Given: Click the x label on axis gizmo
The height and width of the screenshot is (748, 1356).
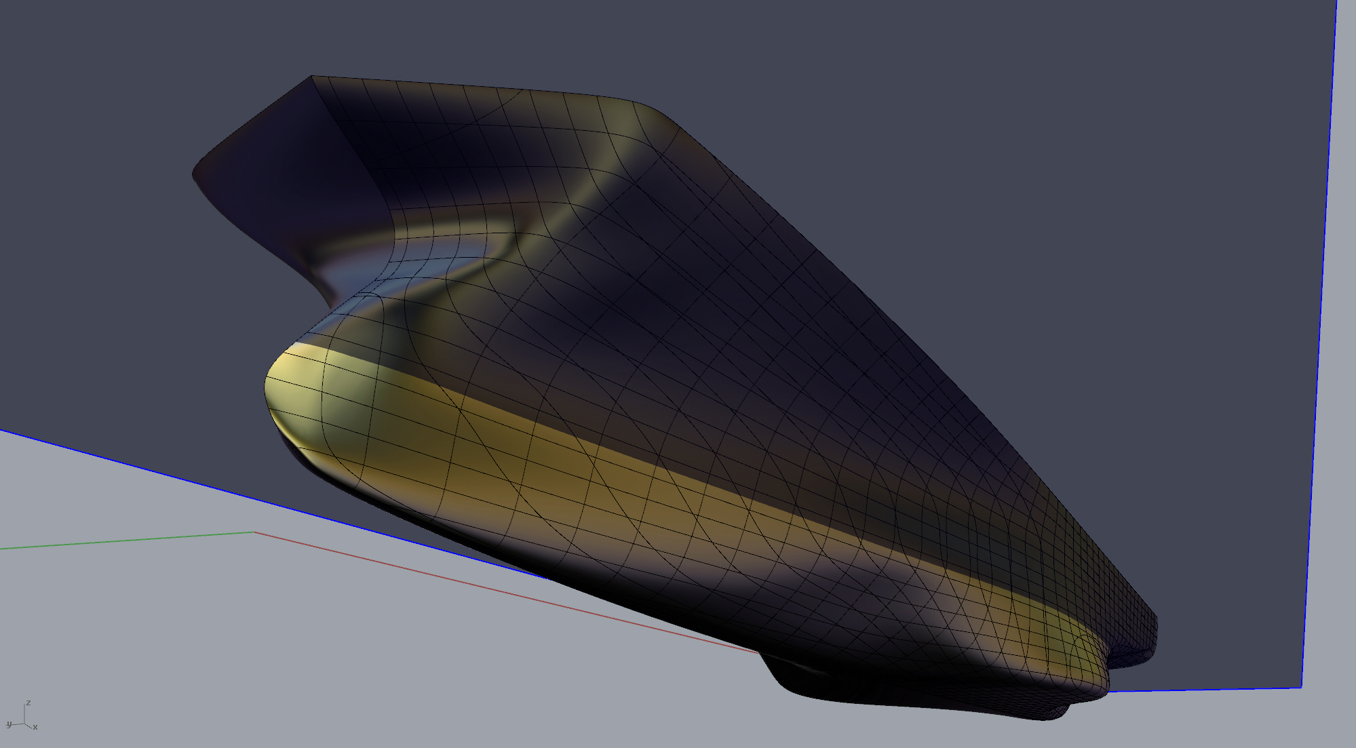Looking at the screenshot, I should 35,727.
